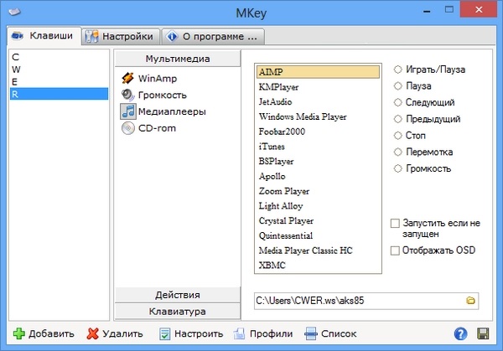The image size is (503, 351).
Task: Choose the CD-rom label
Action: 157,128
